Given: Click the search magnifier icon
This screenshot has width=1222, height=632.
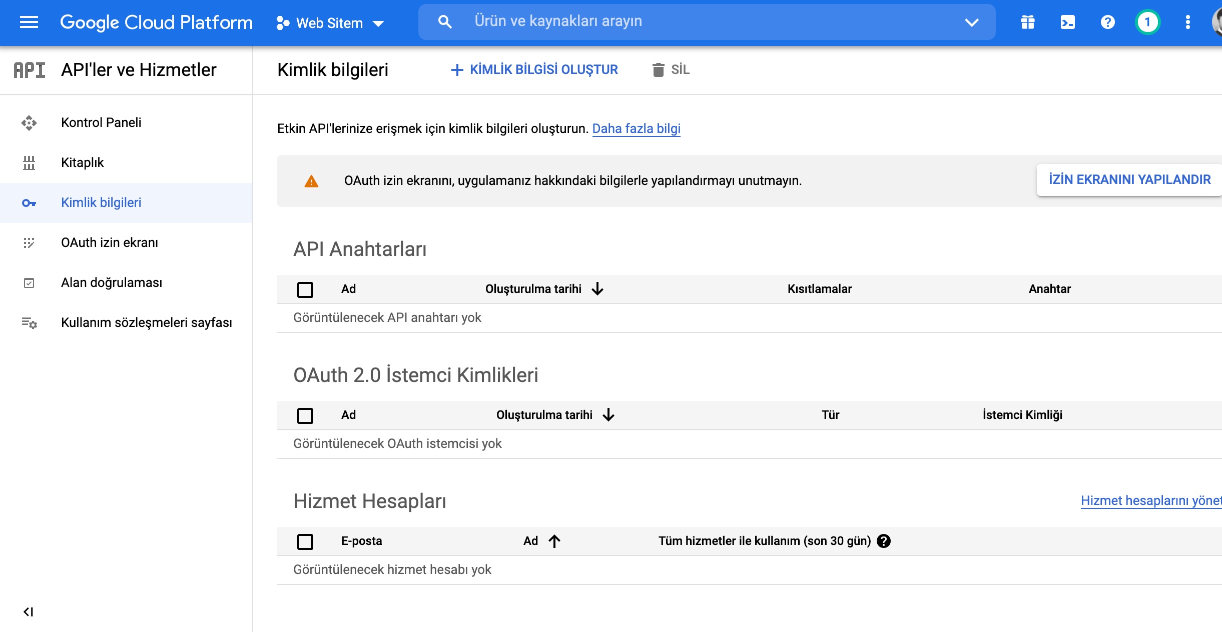Looking at the screenshot, I should coord(444,21).
